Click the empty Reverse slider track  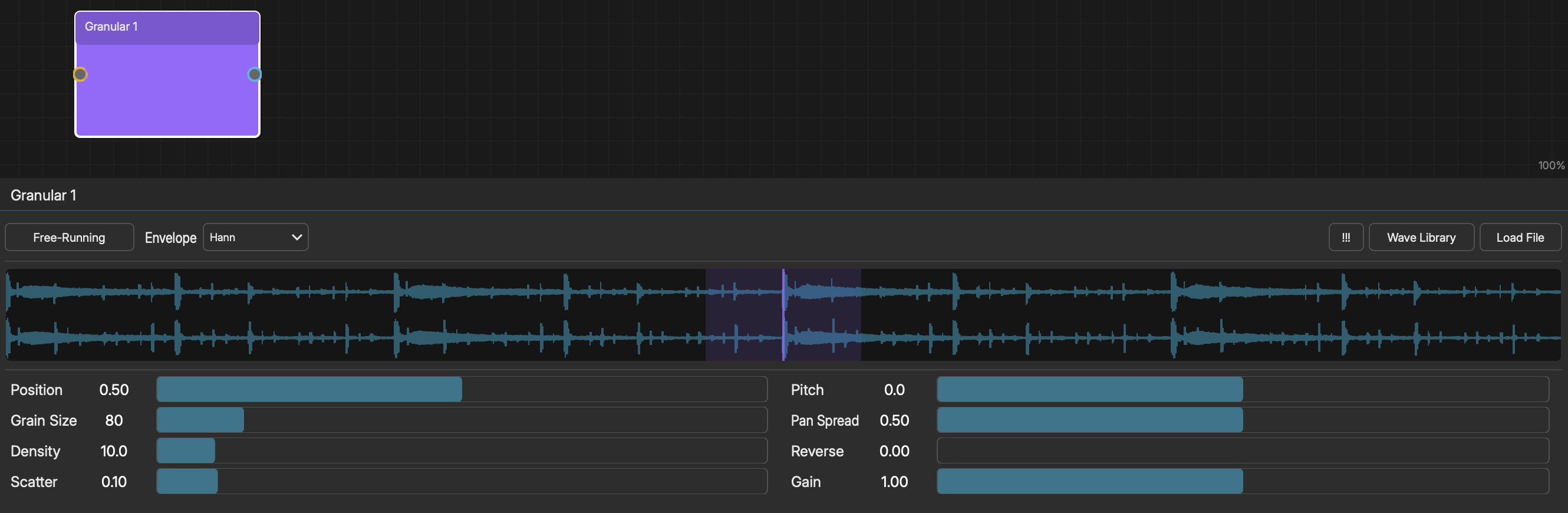coord(1243,450)
